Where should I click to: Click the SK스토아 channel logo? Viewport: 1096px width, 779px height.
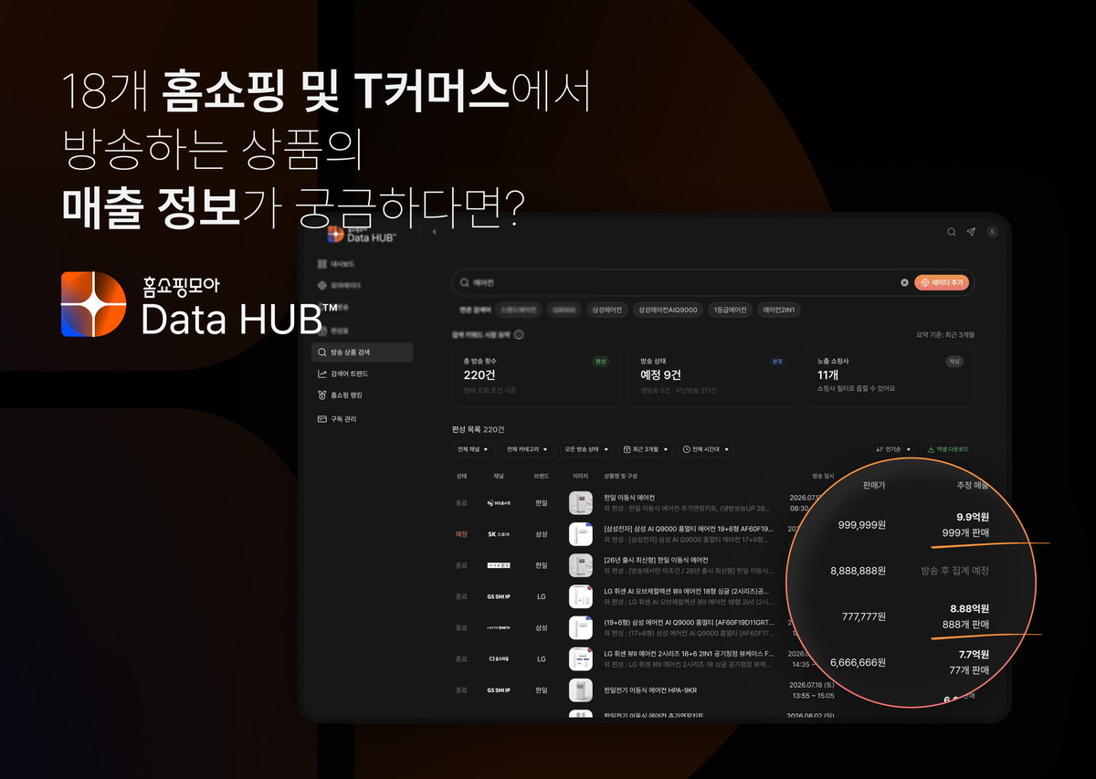coord(499,534)
